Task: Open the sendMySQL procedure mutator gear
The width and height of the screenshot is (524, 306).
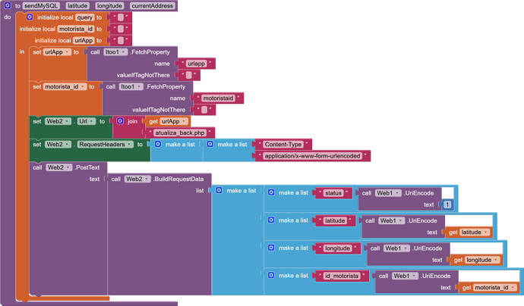Action: (7, 5)
